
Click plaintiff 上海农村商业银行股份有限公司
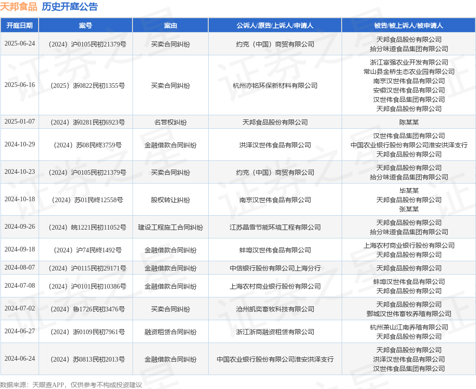click(275, 286)
